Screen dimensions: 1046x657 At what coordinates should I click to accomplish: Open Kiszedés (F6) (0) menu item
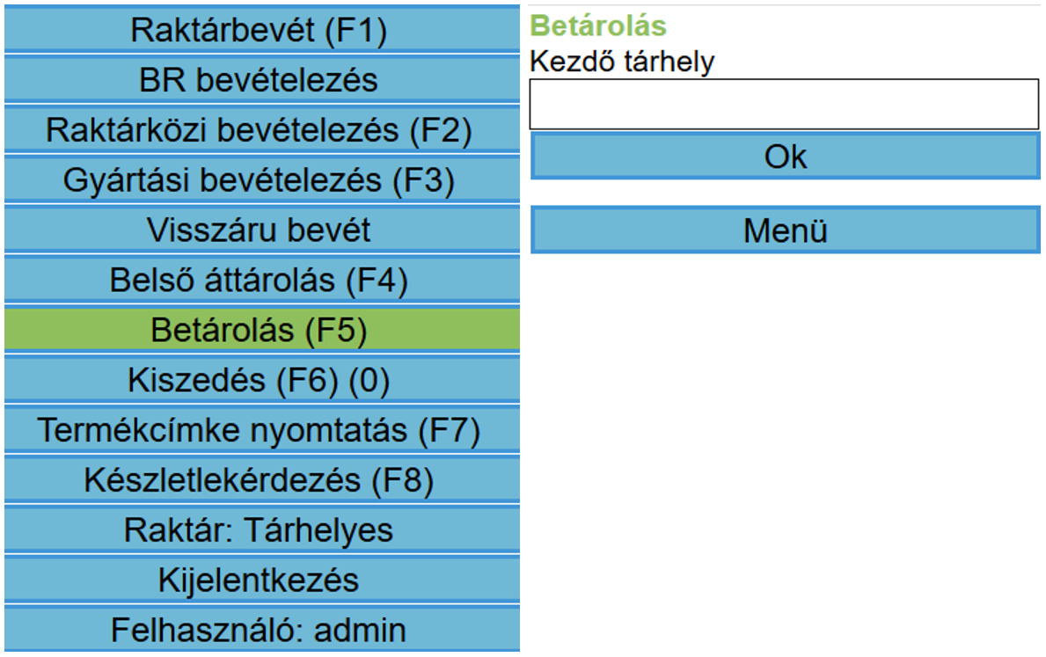pos(261,380)
